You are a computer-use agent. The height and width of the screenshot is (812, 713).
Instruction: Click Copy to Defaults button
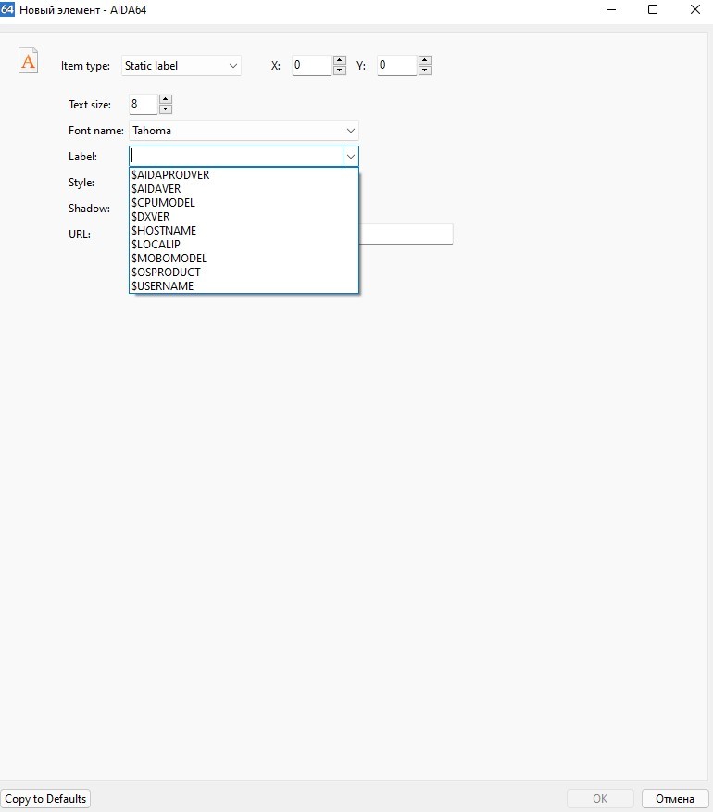45,798
